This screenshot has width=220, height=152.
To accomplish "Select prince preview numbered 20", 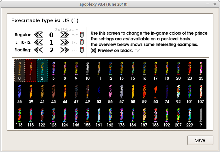I will click(x=178, y=71).
